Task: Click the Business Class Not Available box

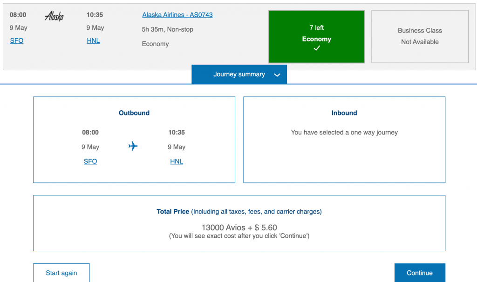Action: [x=420, y=36]
